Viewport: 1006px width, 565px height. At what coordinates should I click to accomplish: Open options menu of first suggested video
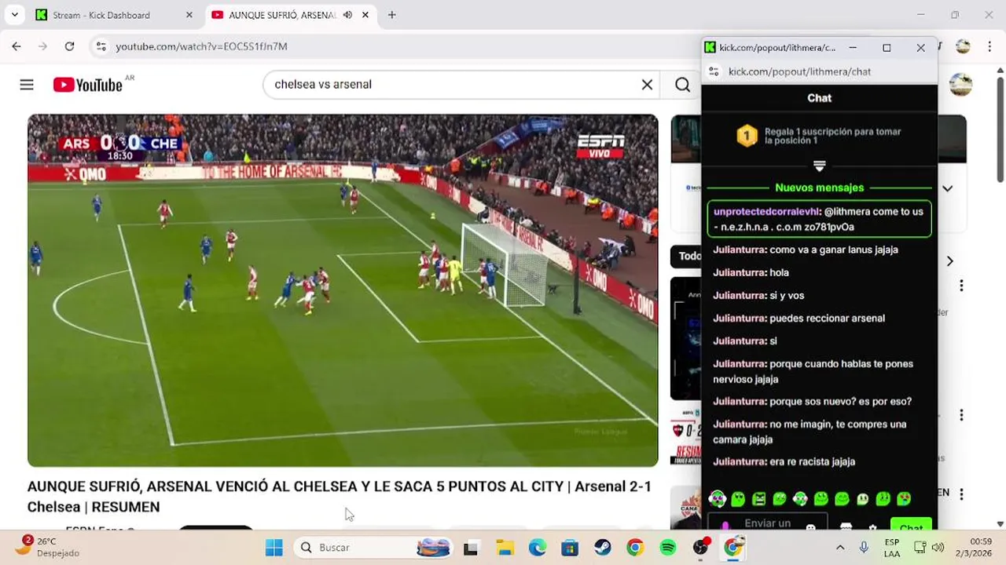tap(960, 286)
